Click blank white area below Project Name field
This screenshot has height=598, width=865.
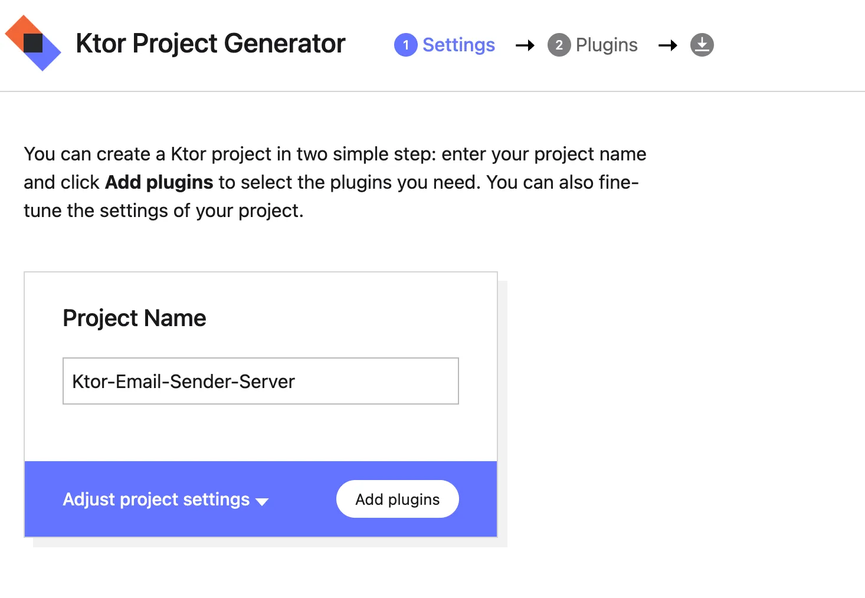pos(260,433)
